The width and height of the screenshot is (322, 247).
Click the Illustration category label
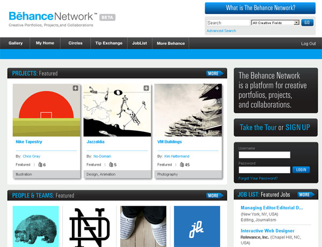coord(24,174)
